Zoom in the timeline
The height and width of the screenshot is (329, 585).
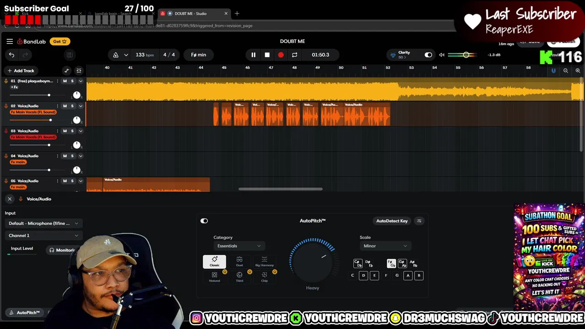578,71
